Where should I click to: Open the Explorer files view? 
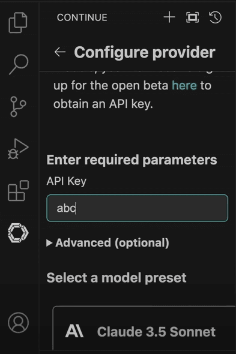(x=18, y=23)
